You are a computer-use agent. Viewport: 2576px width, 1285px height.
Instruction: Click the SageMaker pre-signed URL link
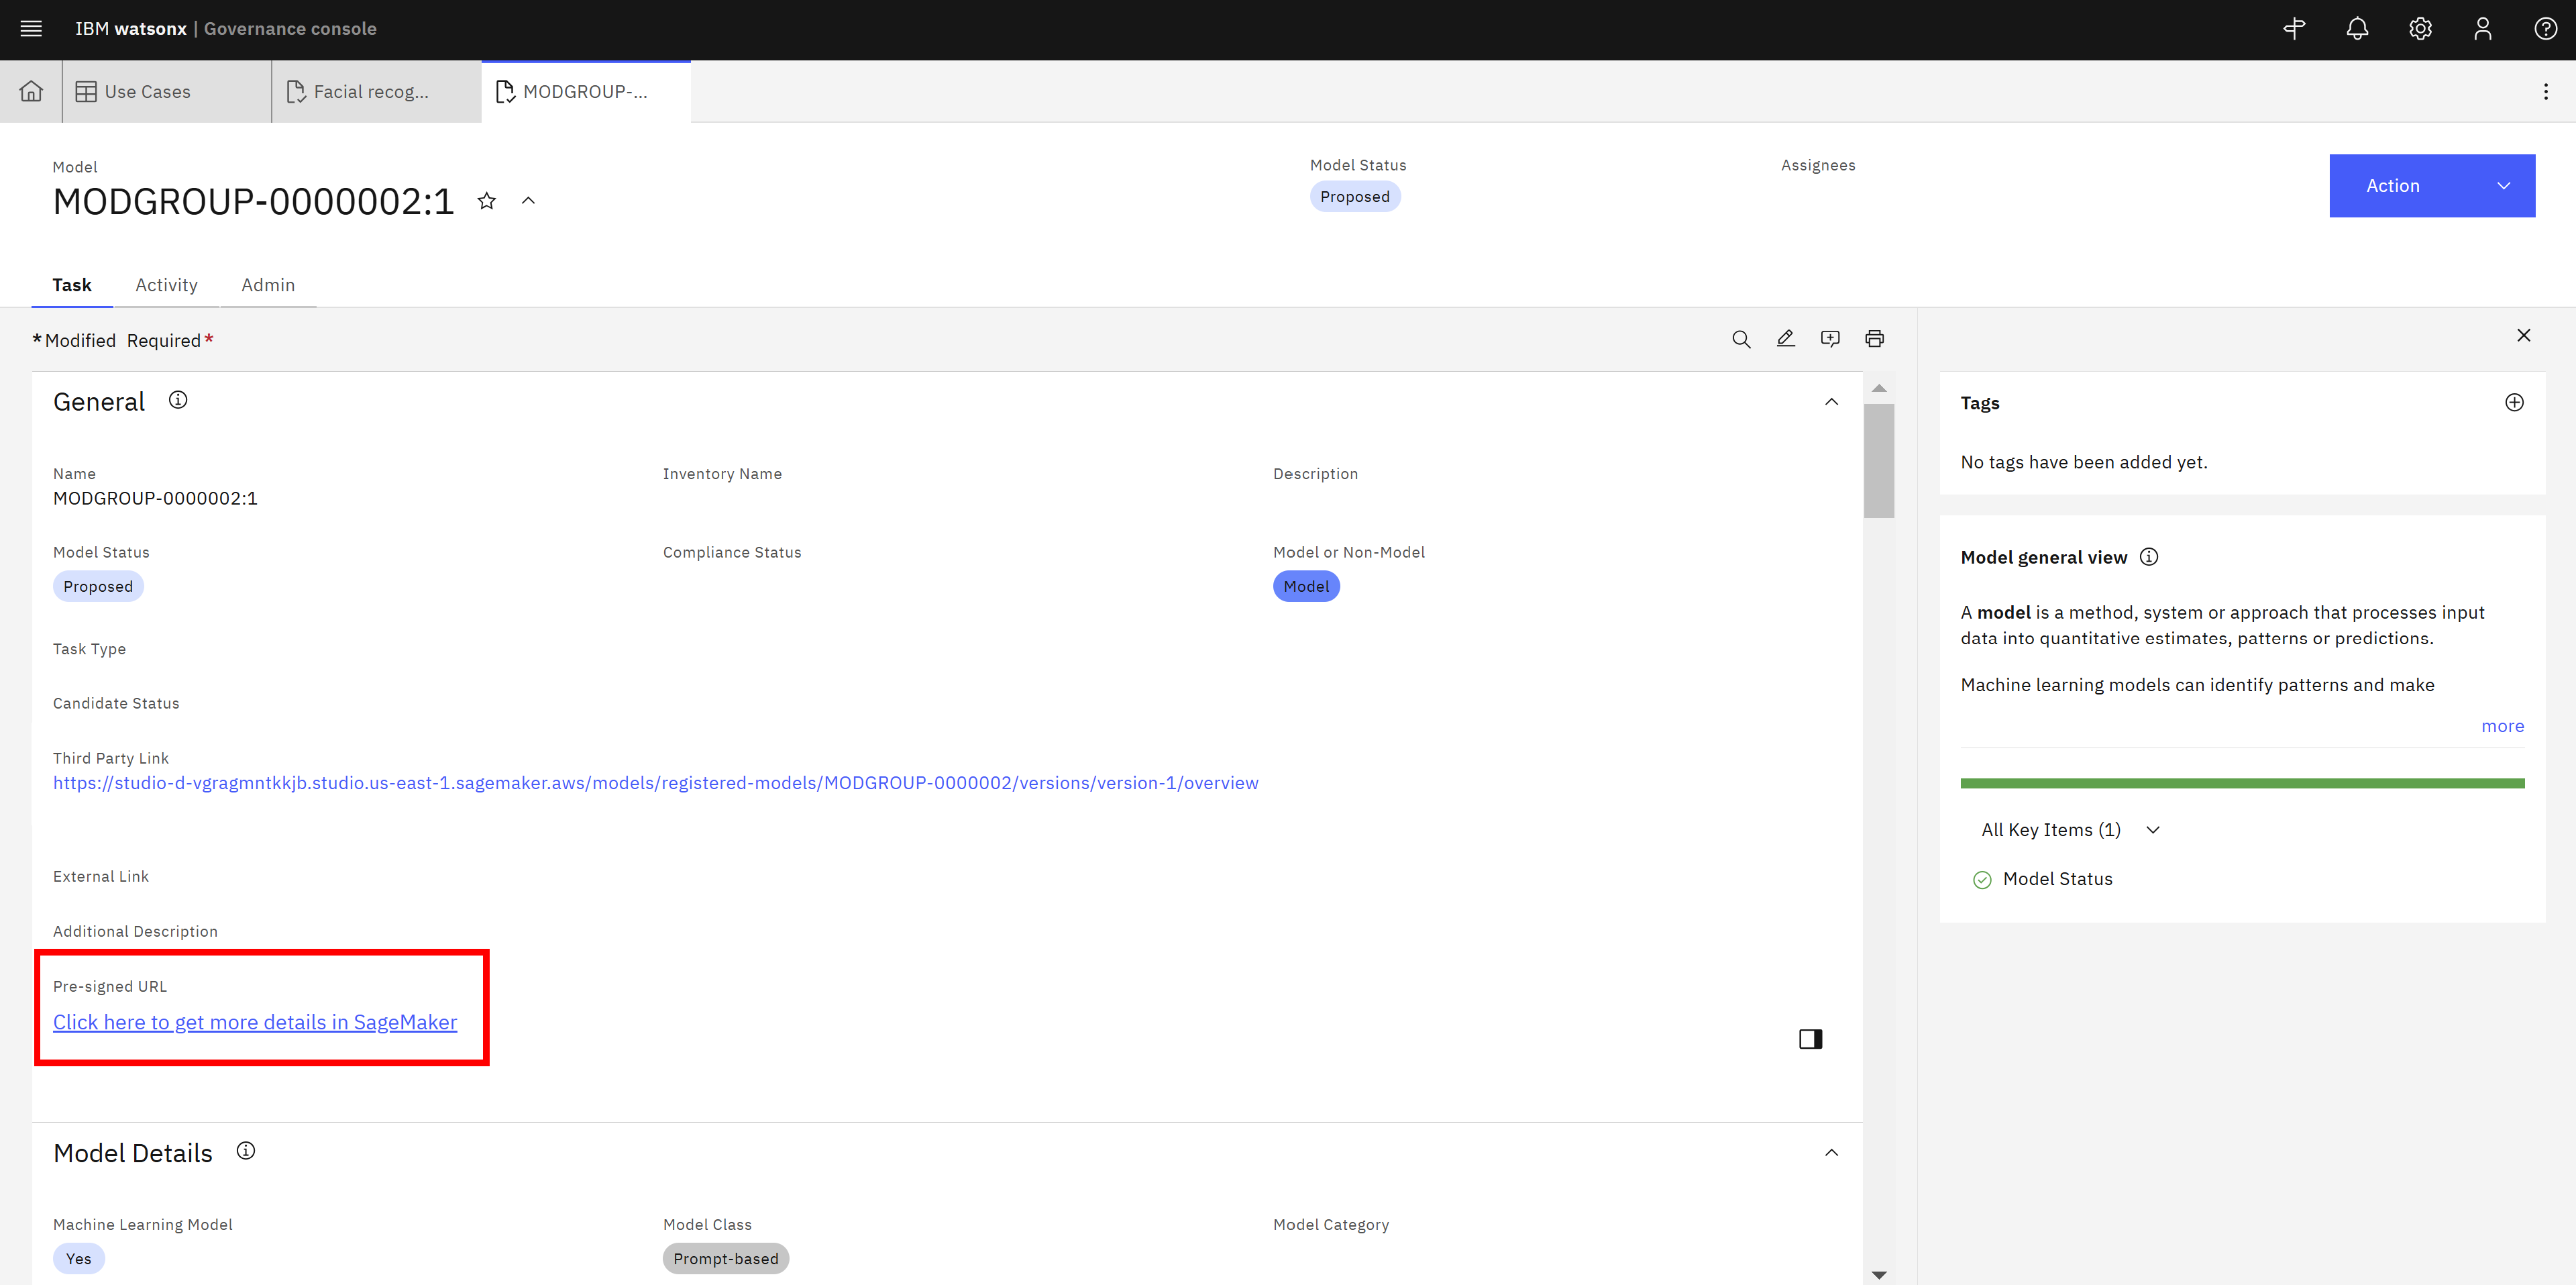point(255,1022)
